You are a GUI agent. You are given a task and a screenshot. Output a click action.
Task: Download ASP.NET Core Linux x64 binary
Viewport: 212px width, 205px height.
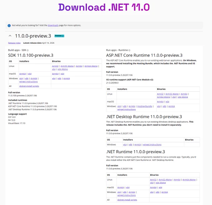174,97
